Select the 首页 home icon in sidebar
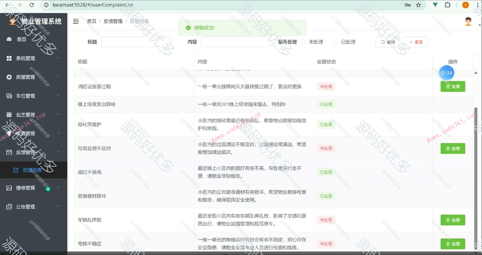This screenshot has width=482, height=255. [x=9, y=39]
